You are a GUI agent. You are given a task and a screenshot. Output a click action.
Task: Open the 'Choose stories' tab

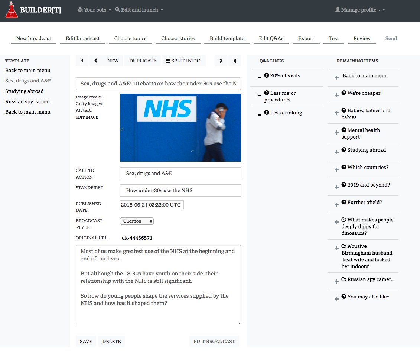tap(178, 38)
